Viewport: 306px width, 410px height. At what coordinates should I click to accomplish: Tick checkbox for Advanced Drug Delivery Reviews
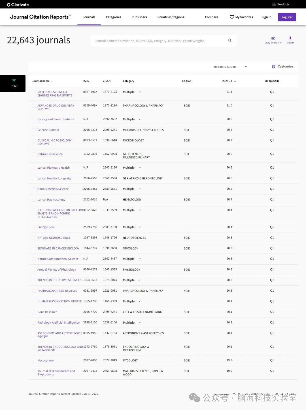pos(34,106)
